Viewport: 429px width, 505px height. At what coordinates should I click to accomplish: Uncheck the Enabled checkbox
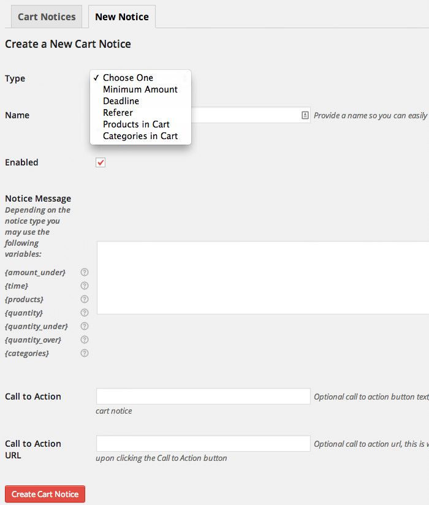click(x=101, y=162)
